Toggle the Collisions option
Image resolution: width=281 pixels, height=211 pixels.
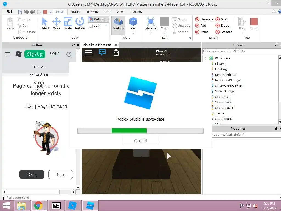(99, 19)
